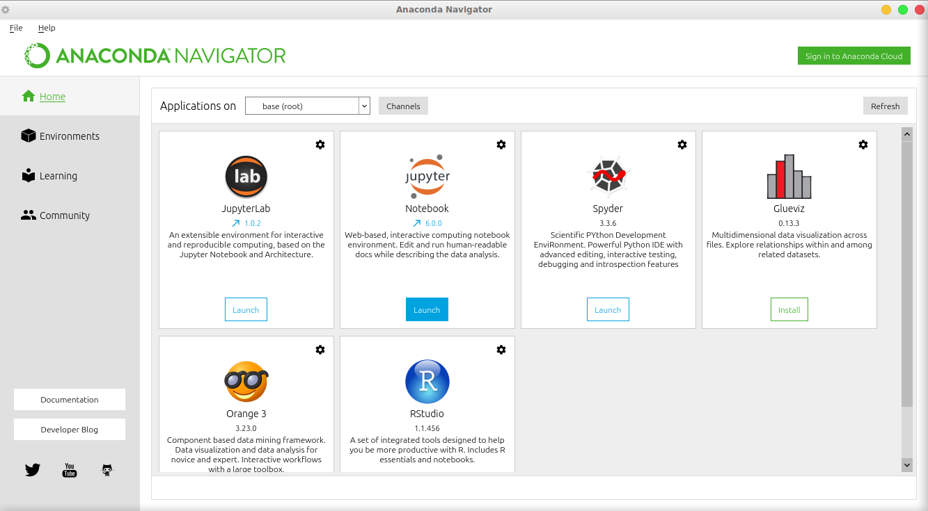Click the Orange 3 sunglasses logo
This screenshot has width=928, height=511.
tap(246, 382)
